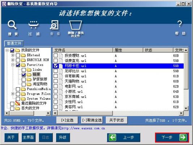Click file icon of 小游戏.url
The height and width of the screenshot is (145, 193).
pyautogui.click(x=61, y=92)
